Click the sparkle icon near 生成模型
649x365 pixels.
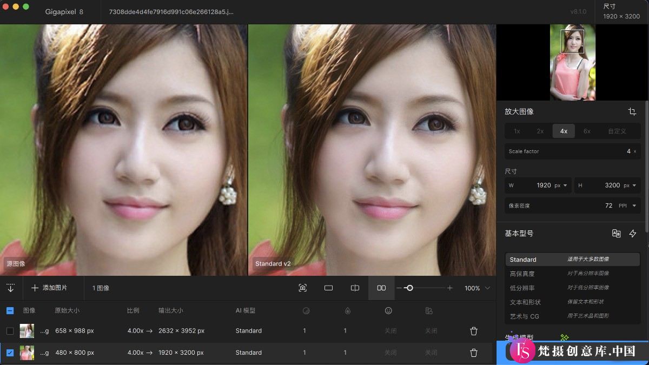pos(565,337)
